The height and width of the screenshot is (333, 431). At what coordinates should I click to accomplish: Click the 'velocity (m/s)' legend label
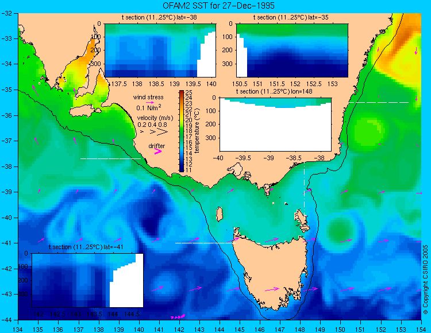pyautogui.click(x=155, y=118)
